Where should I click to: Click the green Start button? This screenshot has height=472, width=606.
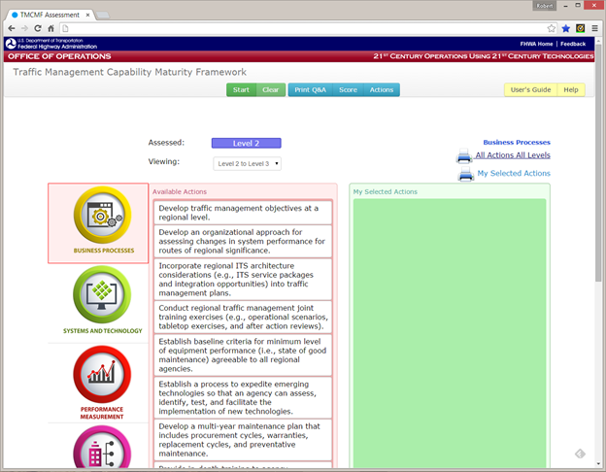point(241,89)
